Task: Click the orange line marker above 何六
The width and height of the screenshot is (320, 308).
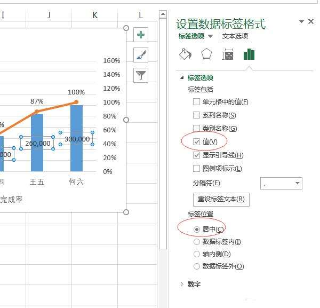Action: point(76,102)
